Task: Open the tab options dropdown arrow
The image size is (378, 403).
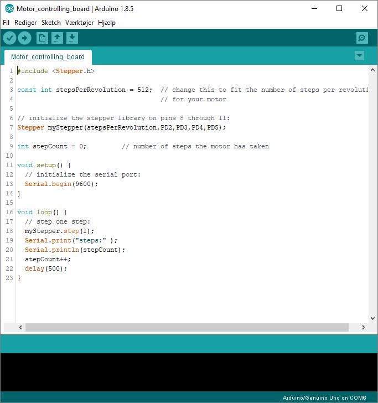Action: 359,55
